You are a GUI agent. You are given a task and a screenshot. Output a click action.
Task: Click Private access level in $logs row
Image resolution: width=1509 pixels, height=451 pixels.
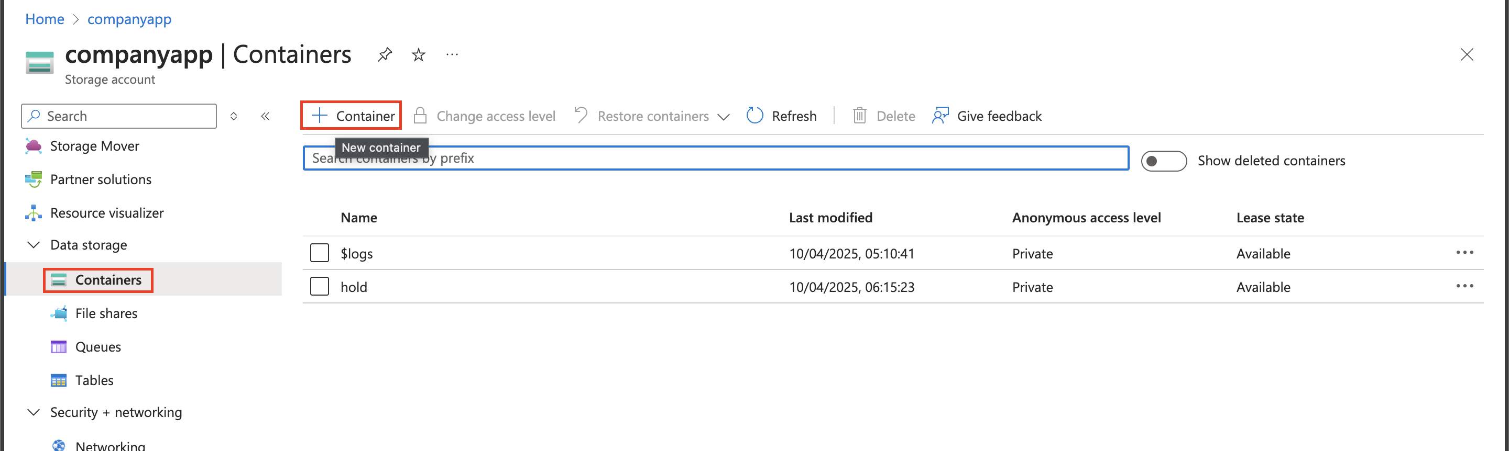pos(1032,253)
